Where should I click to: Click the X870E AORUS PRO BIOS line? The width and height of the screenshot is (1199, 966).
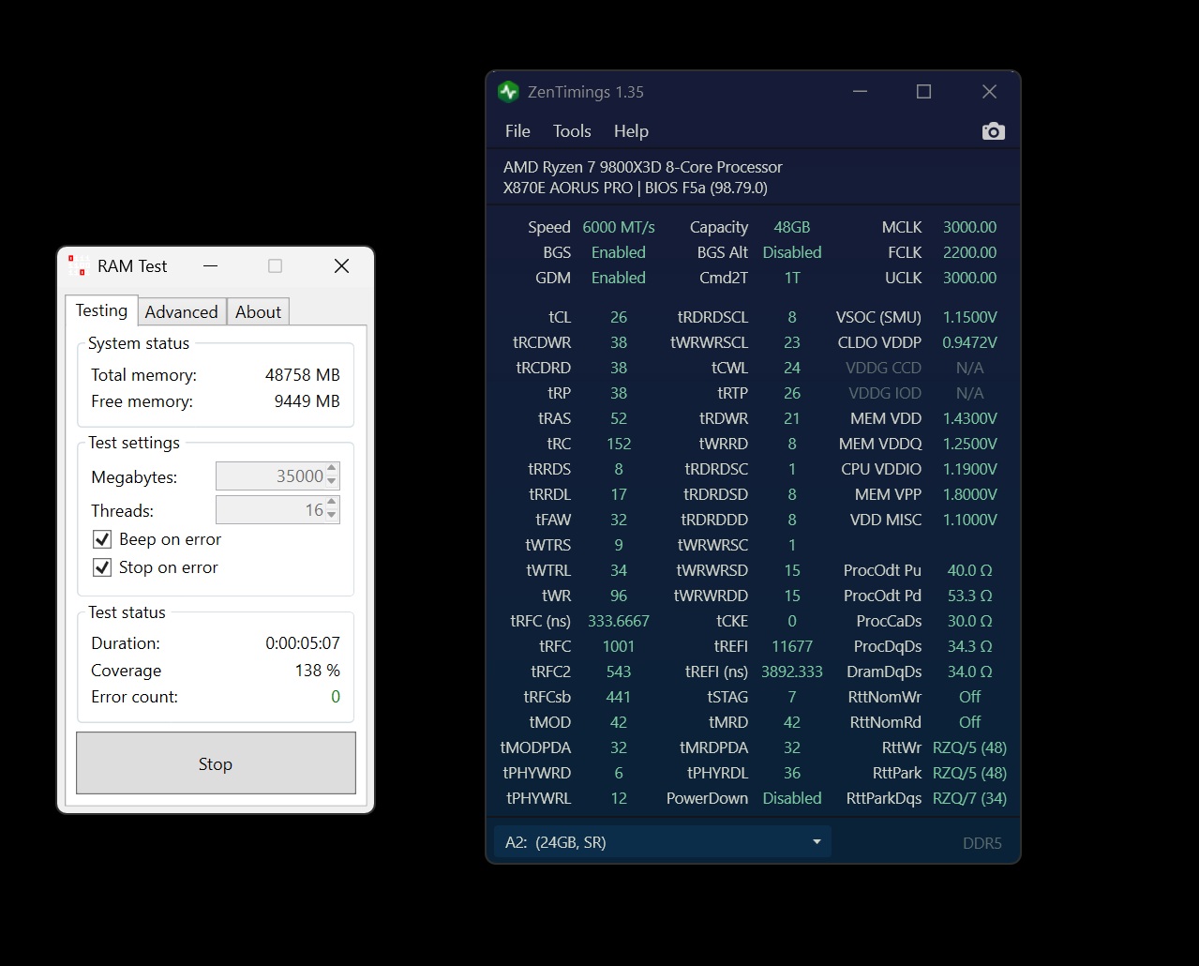[x=636, y=188]
